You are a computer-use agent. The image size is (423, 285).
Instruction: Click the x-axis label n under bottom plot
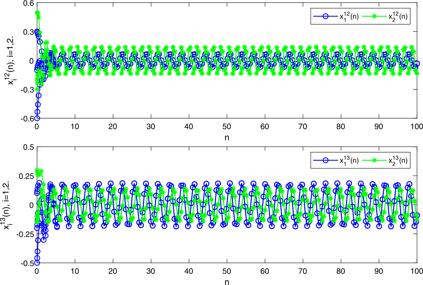(x=227, y=282)
